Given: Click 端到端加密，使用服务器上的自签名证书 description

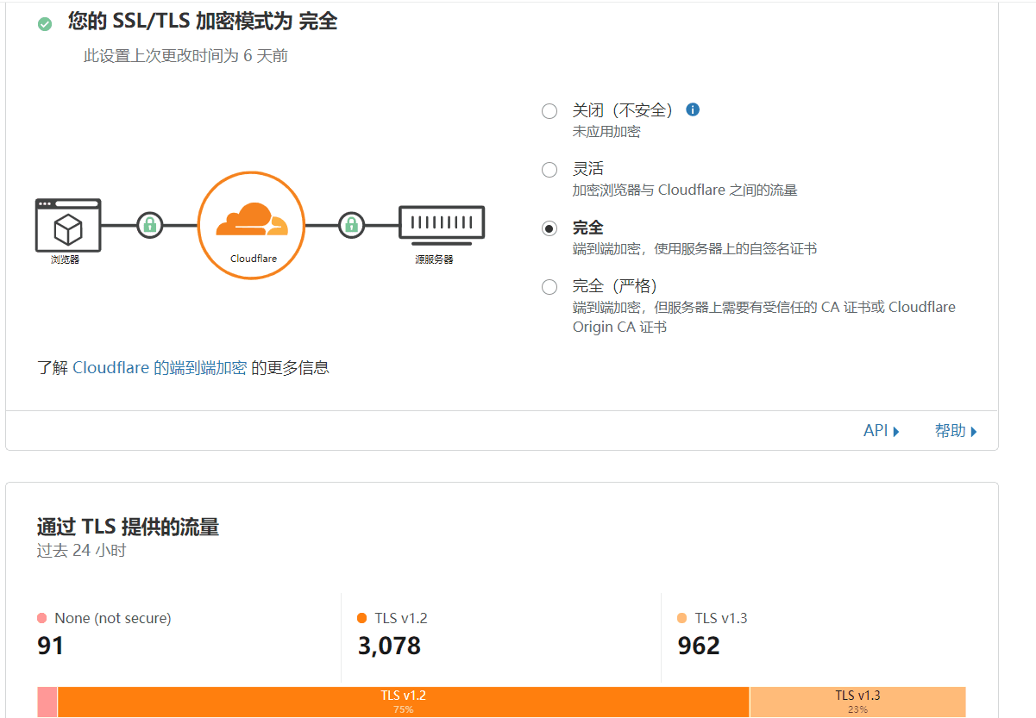Looking at the screenshot, I should click(694, 249).
